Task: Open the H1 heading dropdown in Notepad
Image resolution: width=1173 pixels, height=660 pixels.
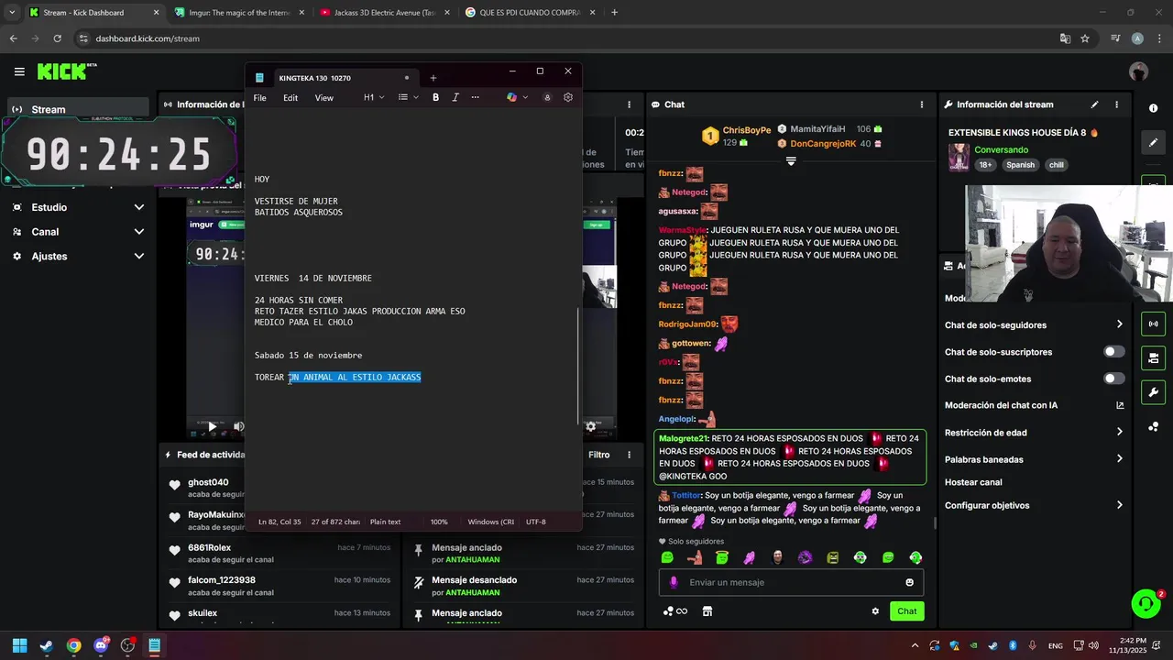Action: (374, 97)
